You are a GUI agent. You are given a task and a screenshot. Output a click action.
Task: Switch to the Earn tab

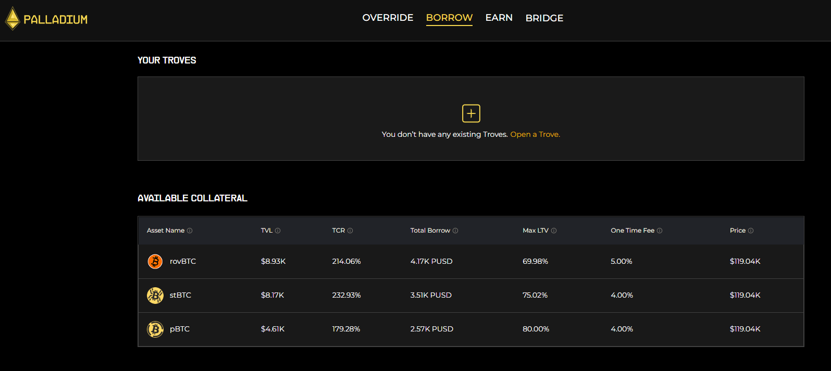(499, 18)
